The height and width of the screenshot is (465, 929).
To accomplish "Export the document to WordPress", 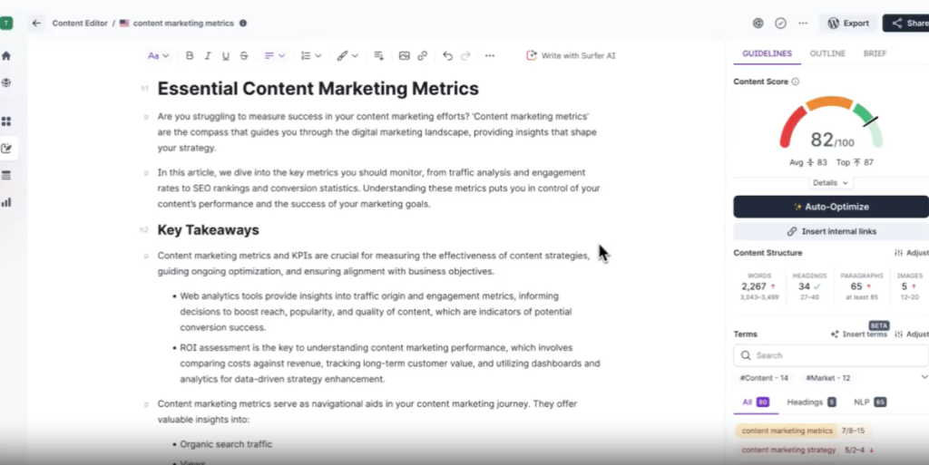I will pyautogui.click(x=848, y=23).
